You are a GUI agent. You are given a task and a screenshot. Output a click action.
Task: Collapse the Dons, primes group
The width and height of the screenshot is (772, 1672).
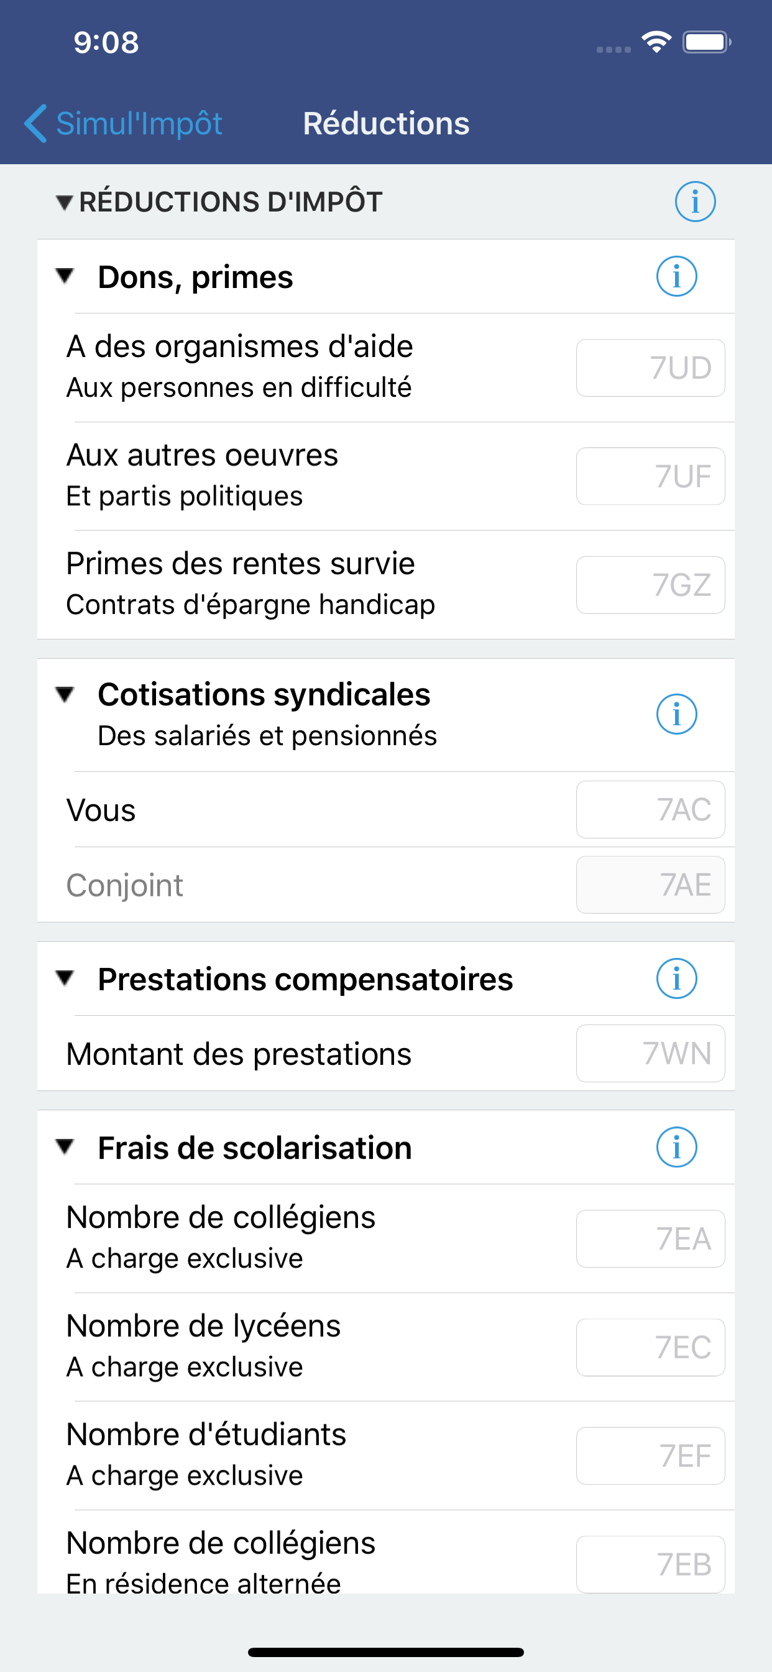click(x=65, y=276)
